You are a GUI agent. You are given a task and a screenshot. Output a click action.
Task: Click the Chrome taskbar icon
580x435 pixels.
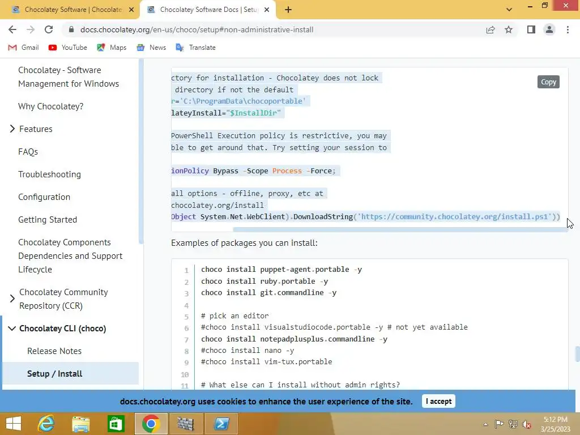(x=151, y=424)
